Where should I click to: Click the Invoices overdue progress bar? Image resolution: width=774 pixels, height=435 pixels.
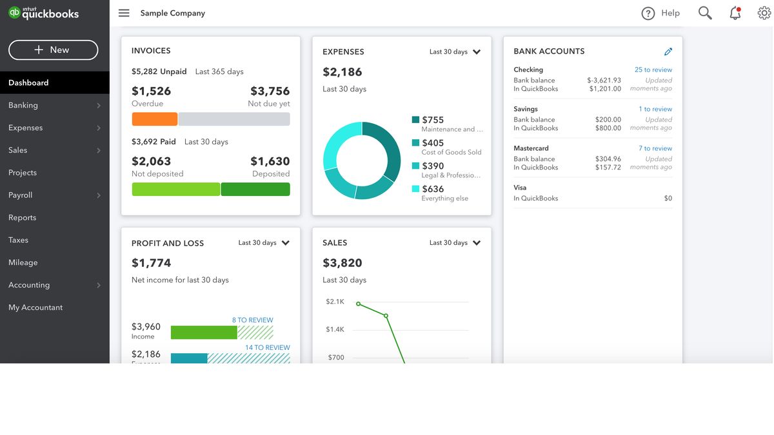click(x=154, y=119)
